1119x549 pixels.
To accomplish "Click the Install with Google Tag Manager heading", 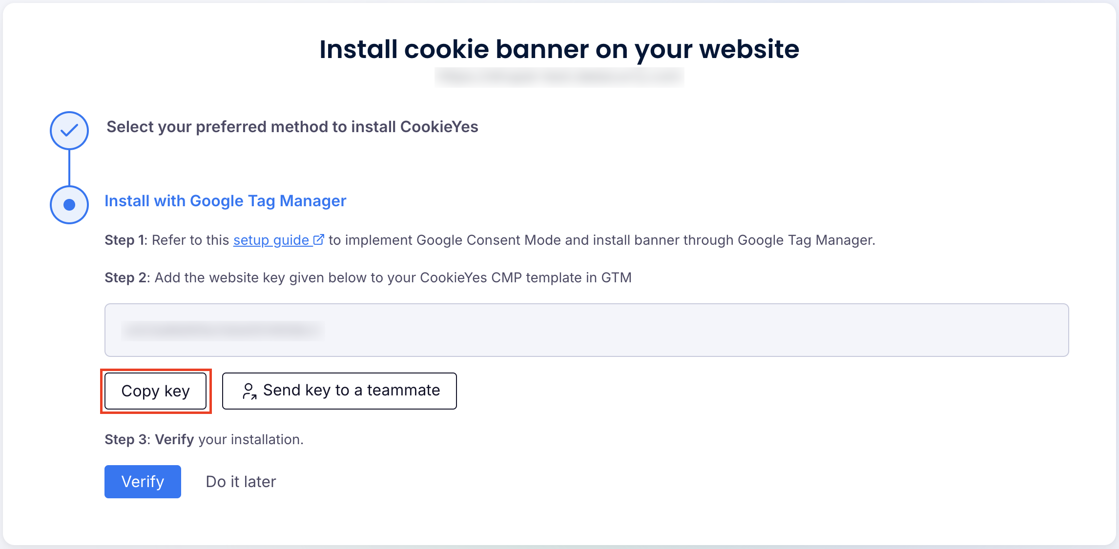I will 225,201.
